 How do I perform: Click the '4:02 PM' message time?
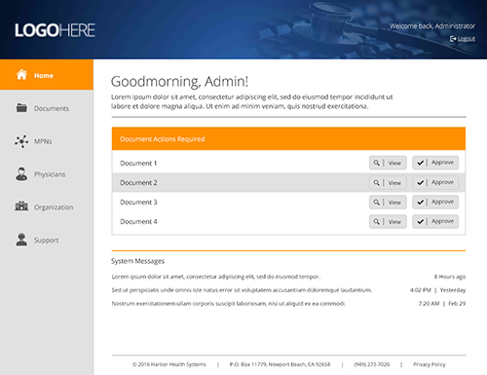pos(421,290)
